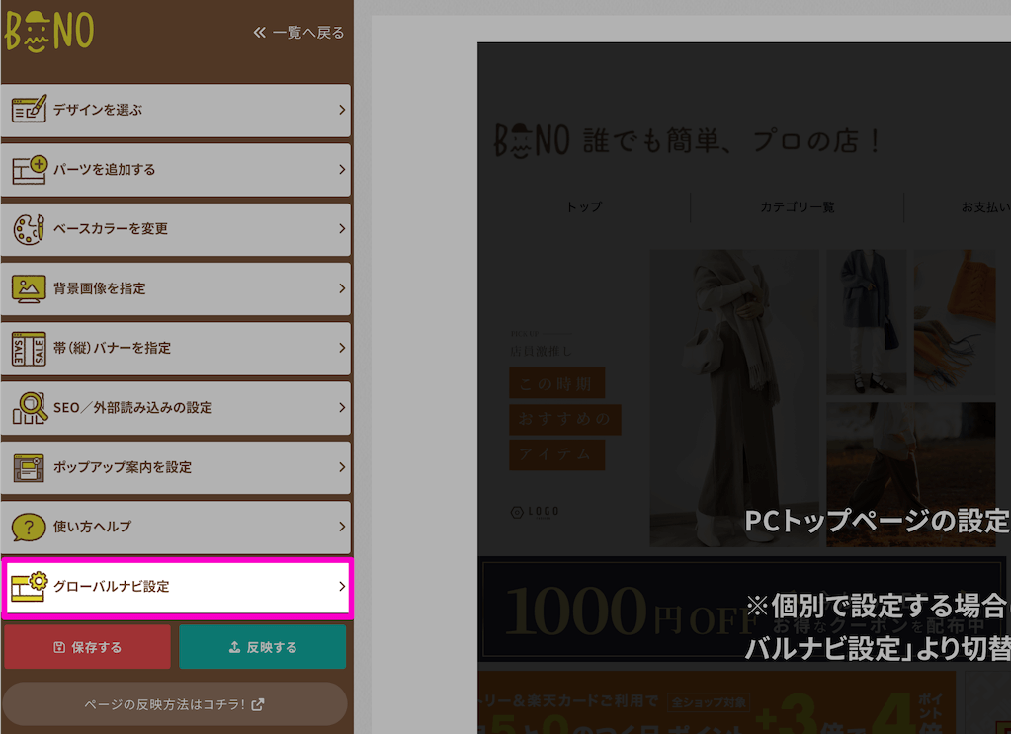Go back via 一覧へ戻る link
The height and width of the screenshot is (734, 1011).
point(298,33)
